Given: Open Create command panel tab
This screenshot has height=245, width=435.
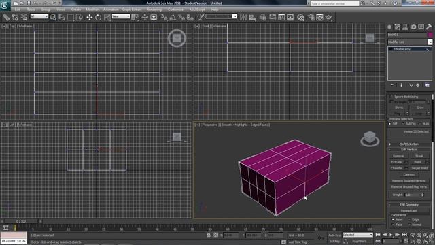Looking at the screenshot, I should [x=389, y=27].
